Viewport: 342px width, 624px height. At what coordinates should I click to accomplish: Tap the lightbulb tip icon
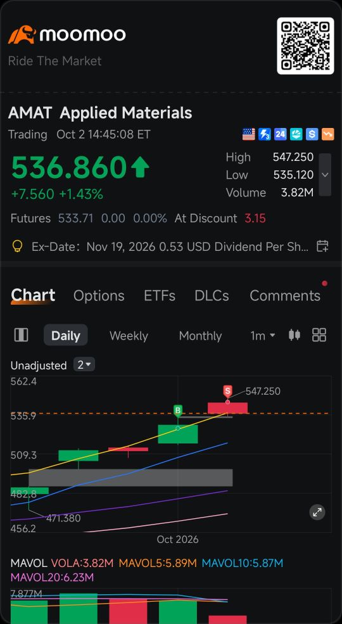[16, 246]
